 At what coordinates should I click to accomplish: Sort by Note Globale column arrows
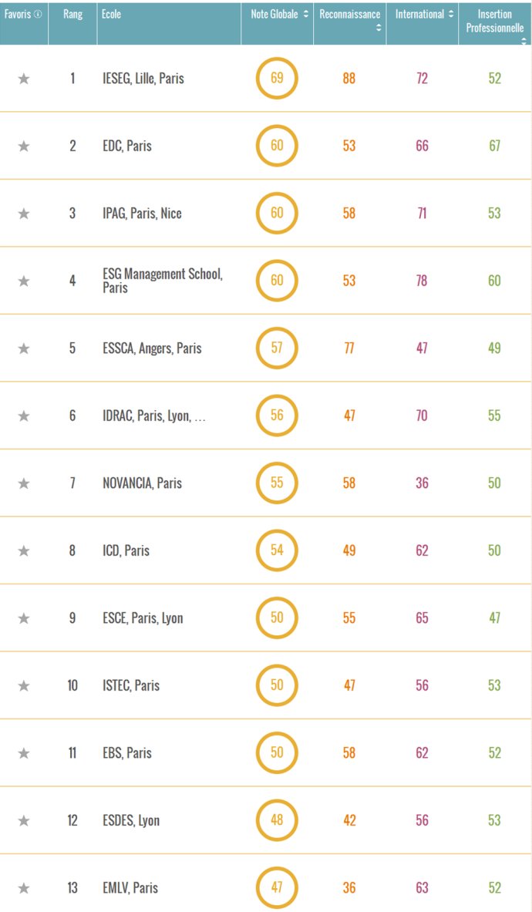306,15
